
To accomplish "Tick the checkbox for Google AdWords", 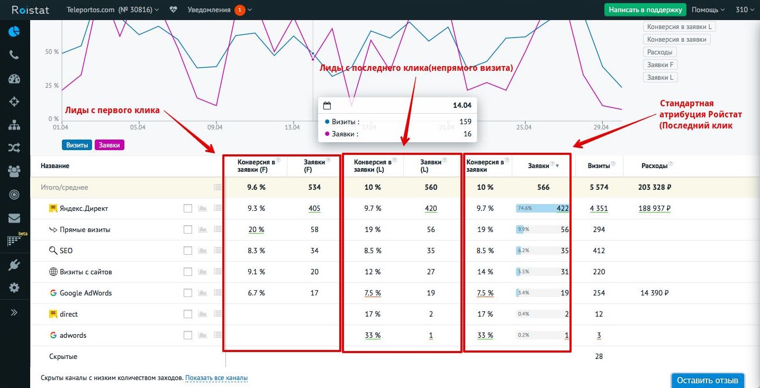I will coord(188,293).
